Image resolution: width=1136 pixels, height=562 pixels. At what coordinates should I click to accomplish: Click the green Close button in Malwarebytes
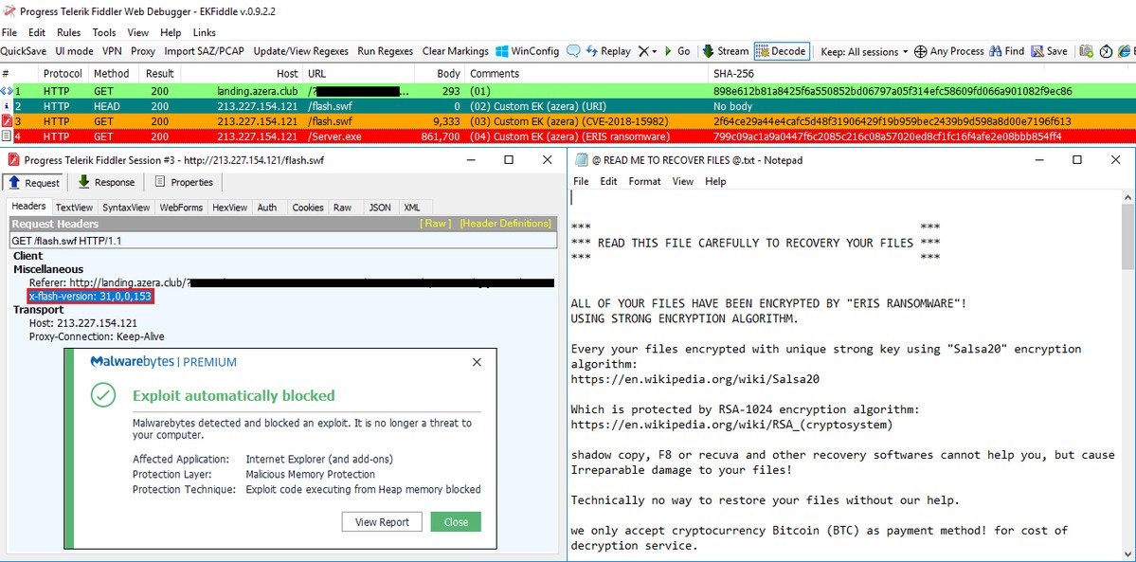coord(456,522)
